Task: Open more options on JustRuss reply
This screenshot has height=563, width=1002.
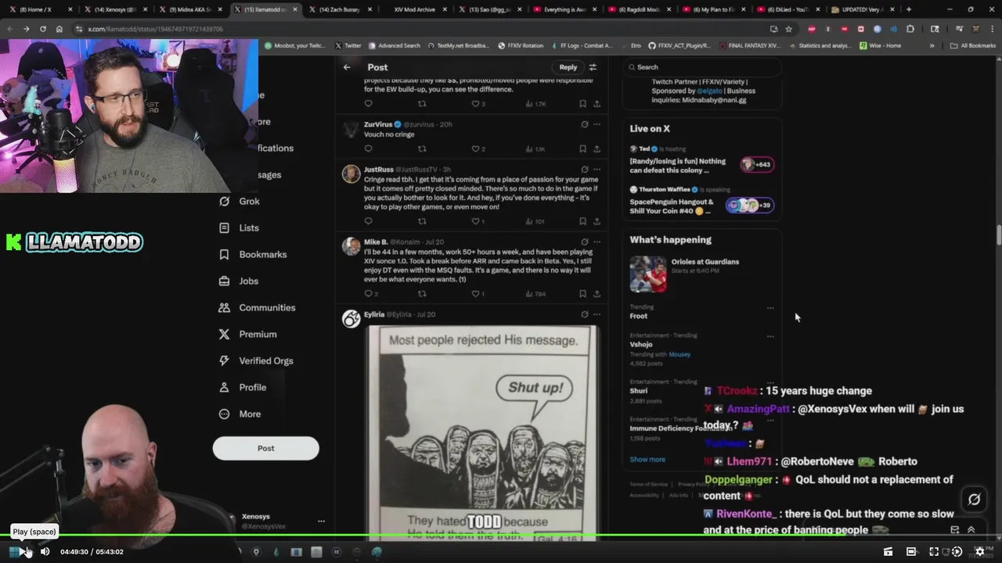Action: pos(597,169)
